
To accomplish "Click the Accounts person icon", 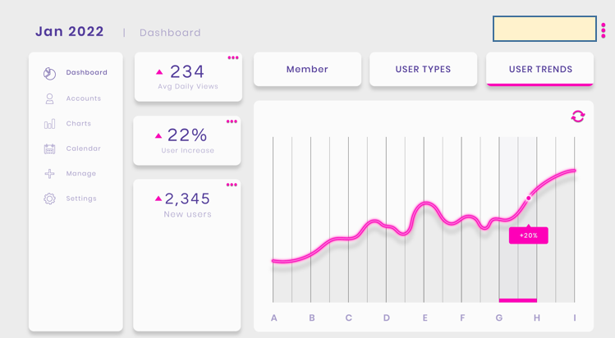I will pos(49,98).
